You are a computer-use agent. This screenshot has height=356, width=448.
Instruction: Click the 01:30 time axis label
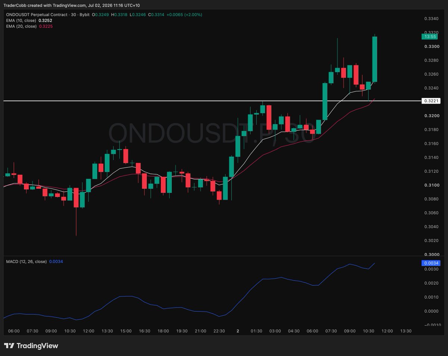pos(256,331)
